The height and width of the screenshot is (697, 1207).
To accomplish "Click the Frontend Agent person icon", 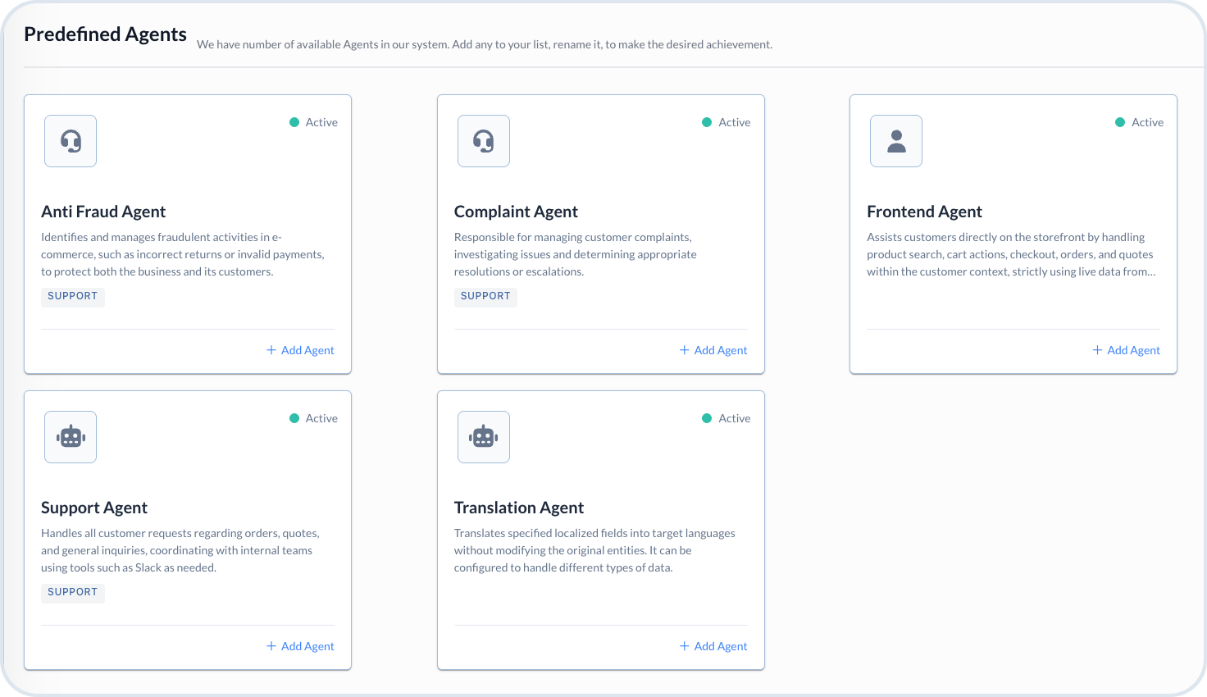I will (896, 141).
